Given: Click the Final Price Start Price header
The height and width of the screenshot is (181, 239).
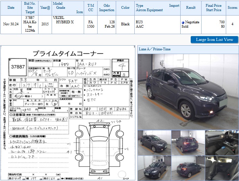Looking at the screenshot, I should (x=213, y=8).
